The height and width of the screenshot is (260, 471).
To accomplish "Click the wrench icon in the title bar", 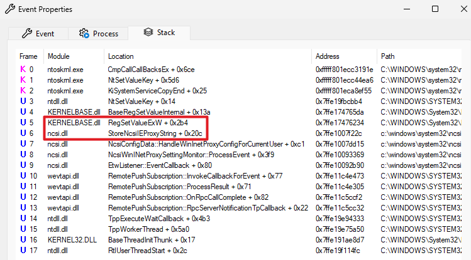I will pos(9,9).
